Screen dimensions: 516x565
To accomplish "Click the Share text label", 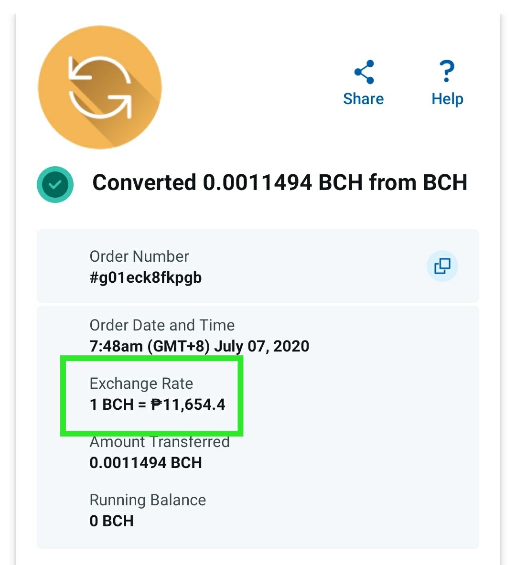I will (x=364, y=99).
